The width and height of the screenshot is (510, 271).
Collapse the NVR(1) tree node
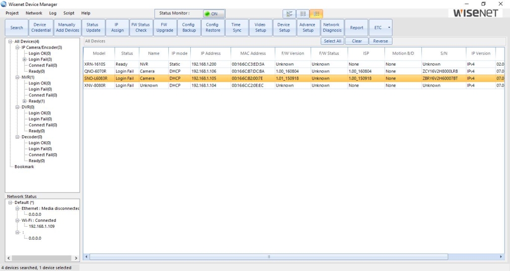(17, 77)
